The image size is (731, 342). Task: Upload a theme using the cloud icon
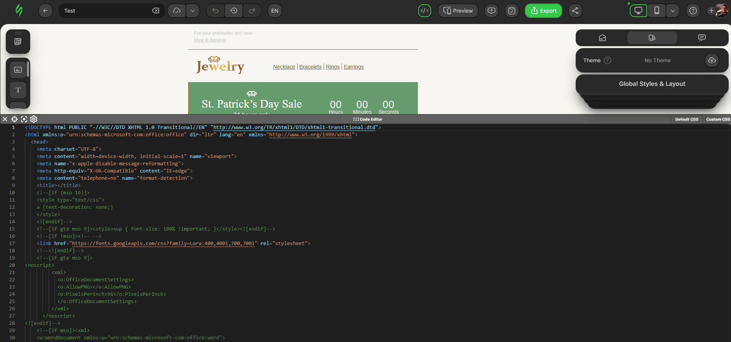point(712,60)
